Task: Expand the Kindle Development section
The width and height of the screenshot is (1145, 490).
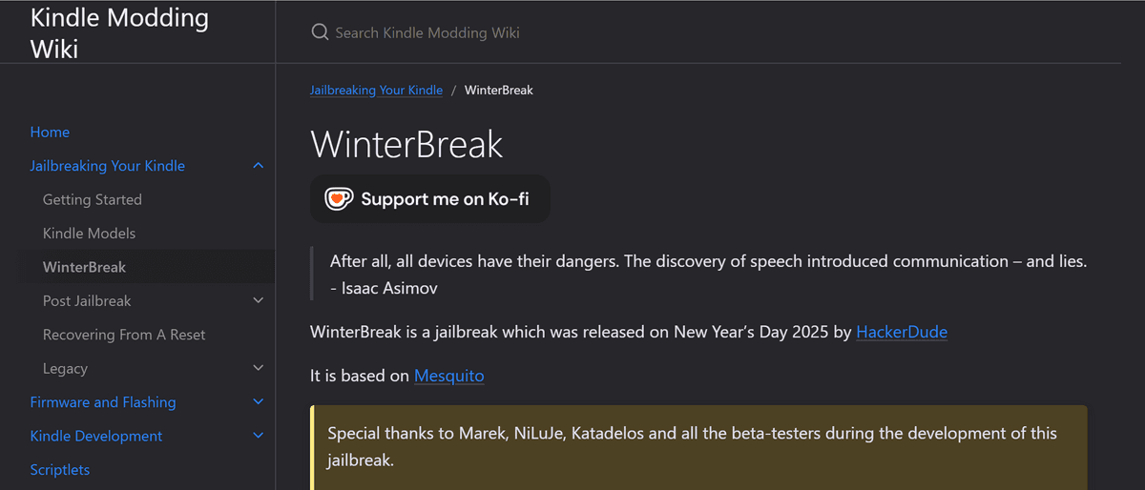Action: [258, 436]
